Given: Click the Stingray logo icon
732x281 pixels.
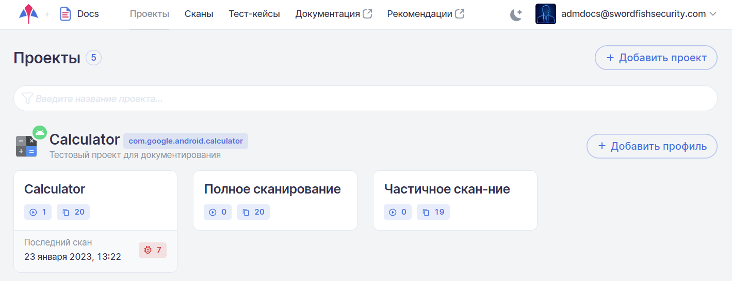Looking at the screenshot, I should pos(28,14).
